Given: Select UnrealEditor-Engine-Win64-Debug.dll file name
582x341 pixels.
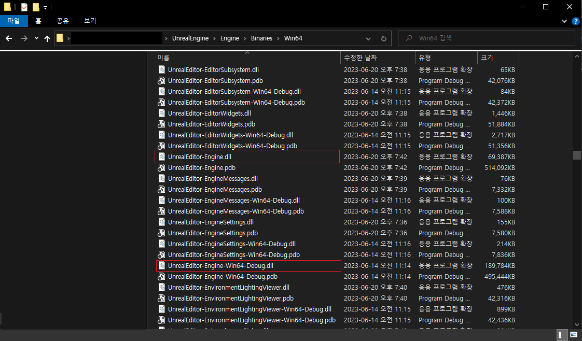Looking at the screenshot, I should (220, 265).
